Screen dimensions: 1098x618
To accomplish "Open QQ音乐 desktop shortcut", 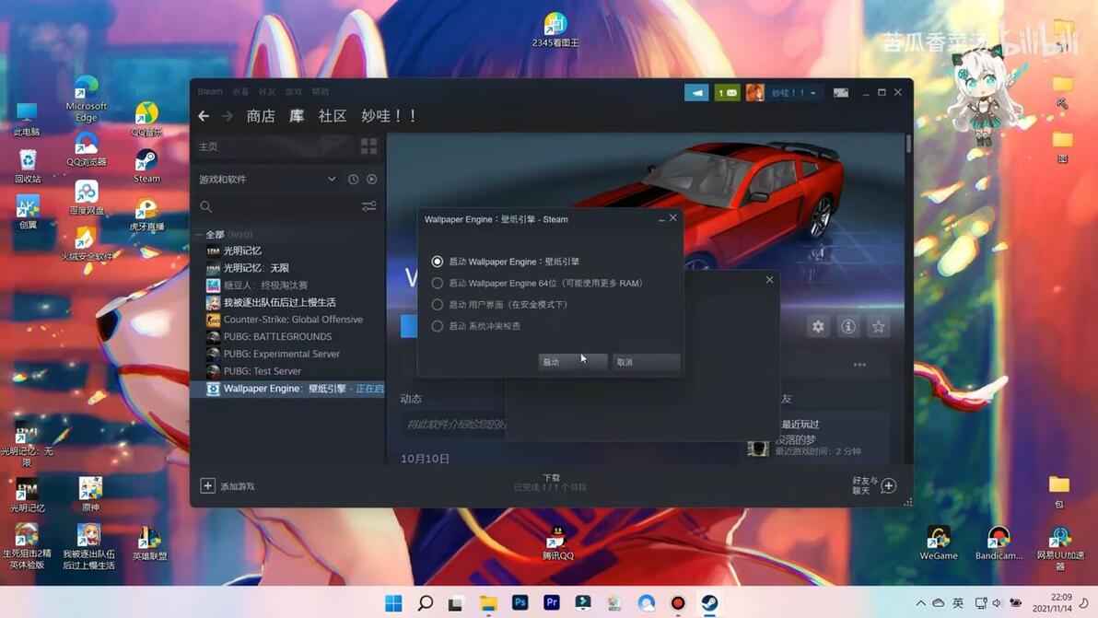I will click(146, 119).
